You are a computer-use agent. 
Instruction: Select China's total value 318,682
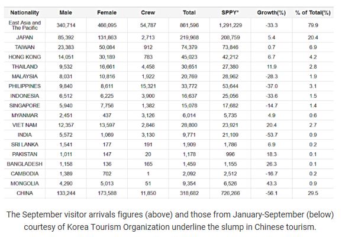pos(189,193)
